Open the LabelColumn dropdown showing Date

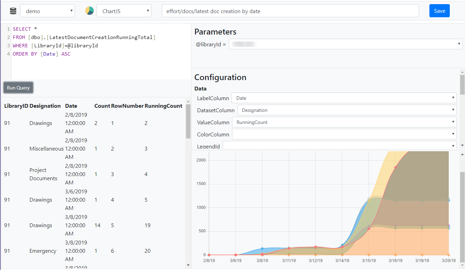point(344,98)
